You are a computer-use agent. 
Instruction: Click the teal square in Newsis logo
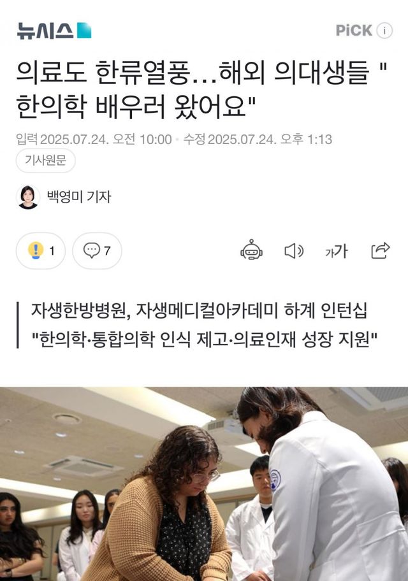coord(84,31)
